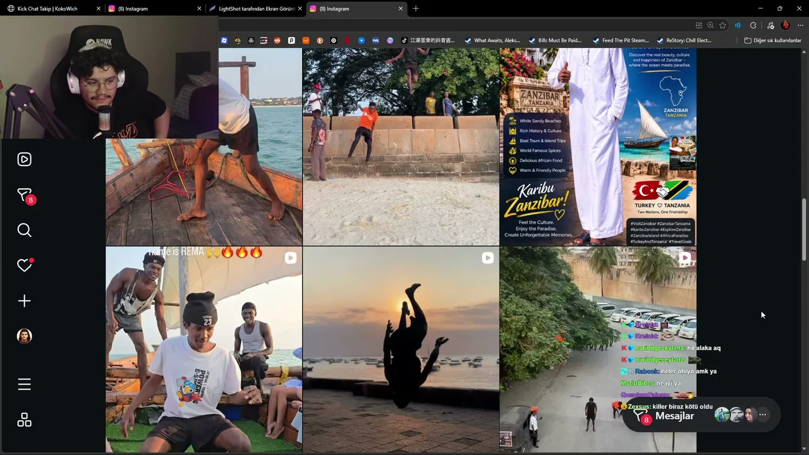Close the active Instagram tab
The width and height of the screenshot is (809, 455).
point(400,9)
